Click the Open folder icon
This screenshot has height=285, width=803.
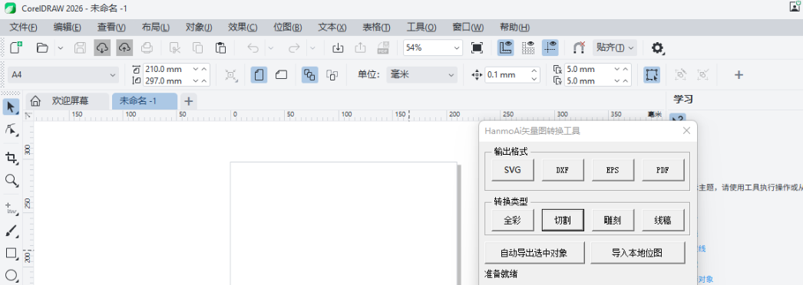tap(42, 48)
